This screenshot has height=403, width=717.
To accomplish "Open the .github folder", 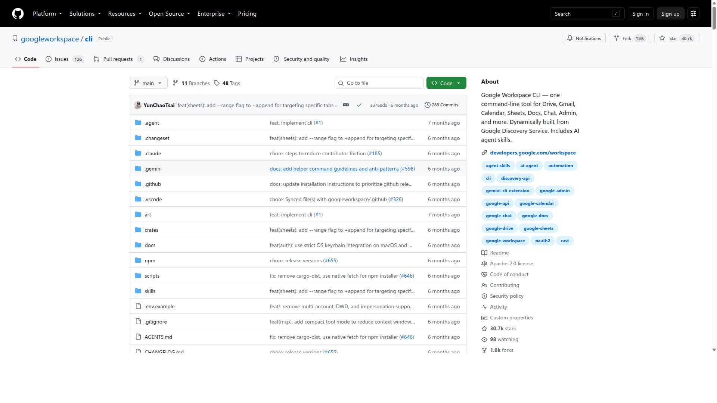I will click(x=153, y=184).
